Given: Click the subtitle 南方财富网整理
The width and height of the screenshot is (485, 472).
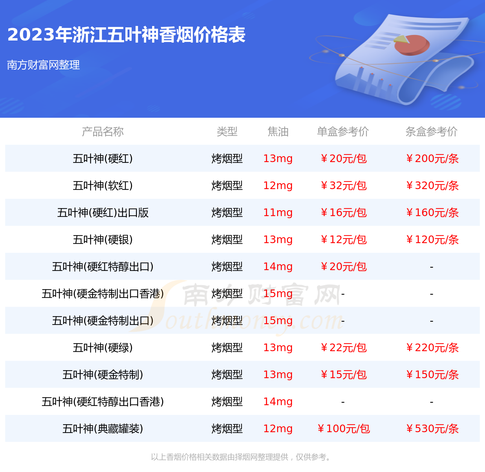Looking at the screenshot, I should click(44, 65).
